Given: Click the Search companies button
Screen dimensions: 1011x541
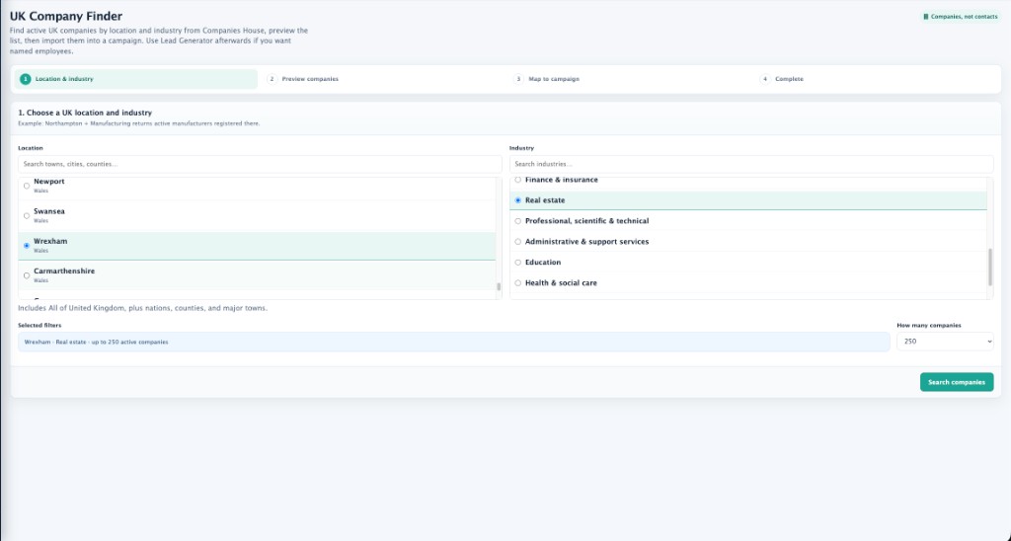Looking at the screenshot, I should [x=956, y=382].
